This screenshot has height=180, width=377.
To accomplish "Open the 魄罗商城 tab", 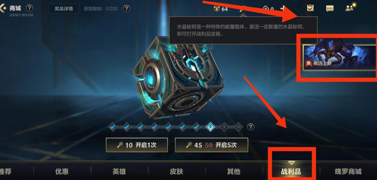I will pos(348,171).
